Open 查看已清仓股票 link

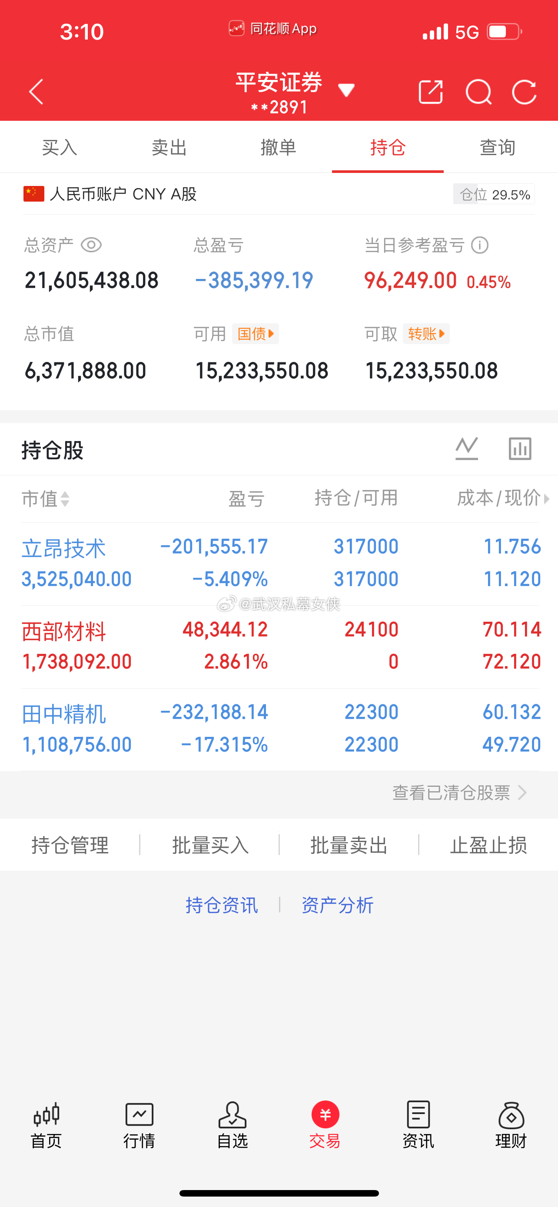(x=460, y=793)
